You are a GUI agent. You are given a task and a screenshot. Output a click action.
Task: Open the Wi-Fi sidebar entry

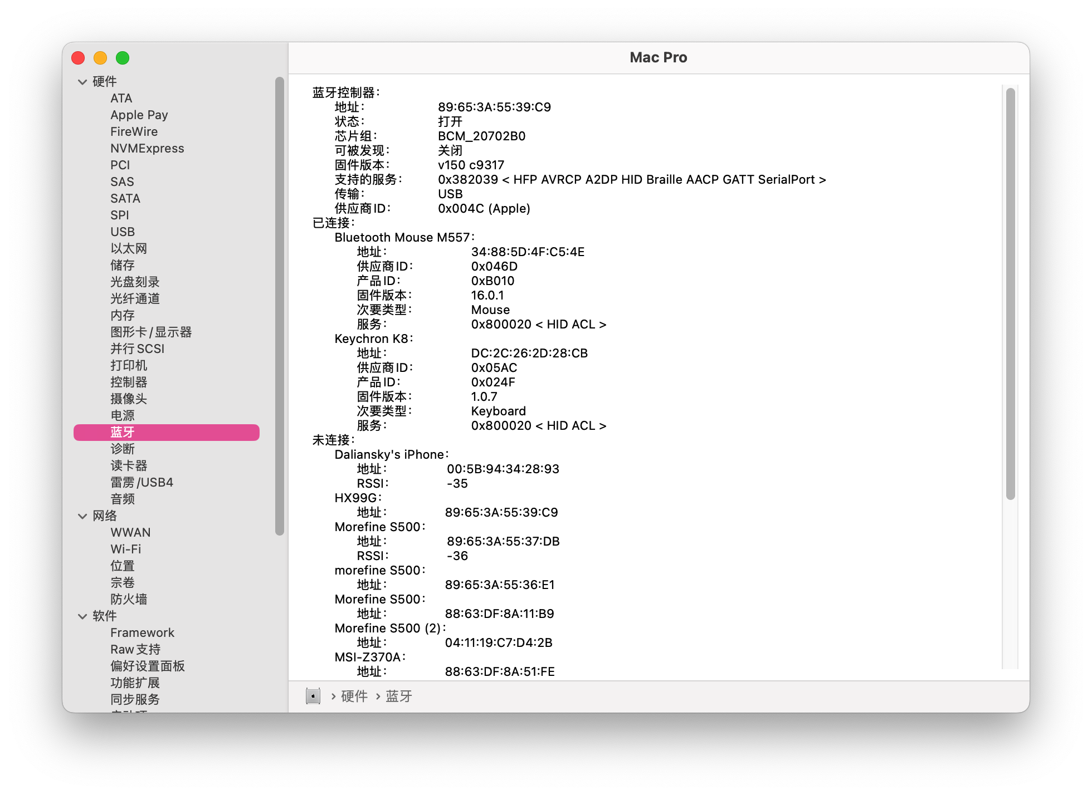tap(126, 549)
